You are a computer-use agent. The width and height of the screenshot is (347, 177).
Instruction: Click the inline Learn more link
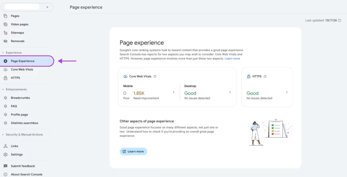pyautogui.click(x=232, y=59)
